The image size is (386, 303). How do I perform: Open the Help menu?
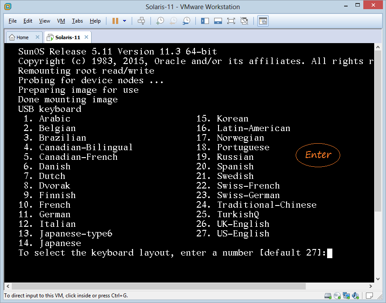click(95, 21)
